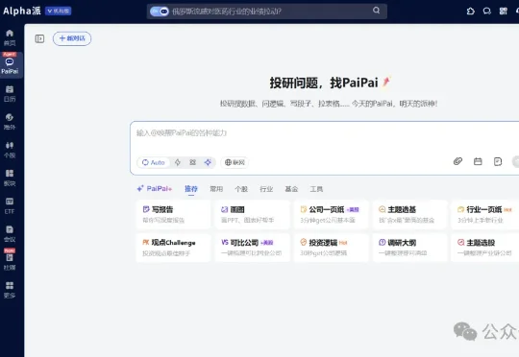
Task: Click the calendar icon in input box
Action: (x=478, y=161)
